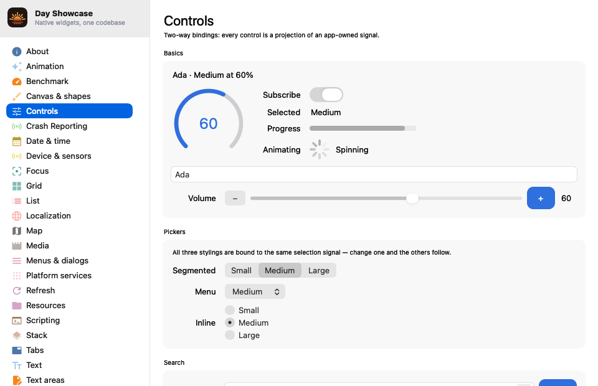This screenshot has height=386, width=598.
Task: Click the Canvas & shapes brush icon
Action: coord(17,96)
